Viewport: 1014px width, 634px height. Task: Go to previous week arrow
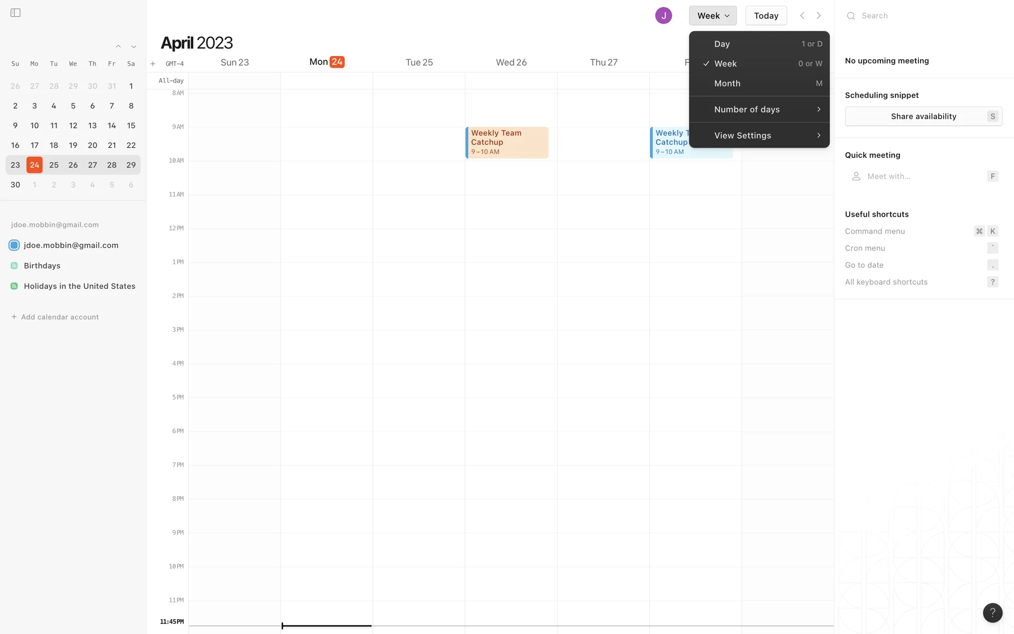click(x=802, y=15)
